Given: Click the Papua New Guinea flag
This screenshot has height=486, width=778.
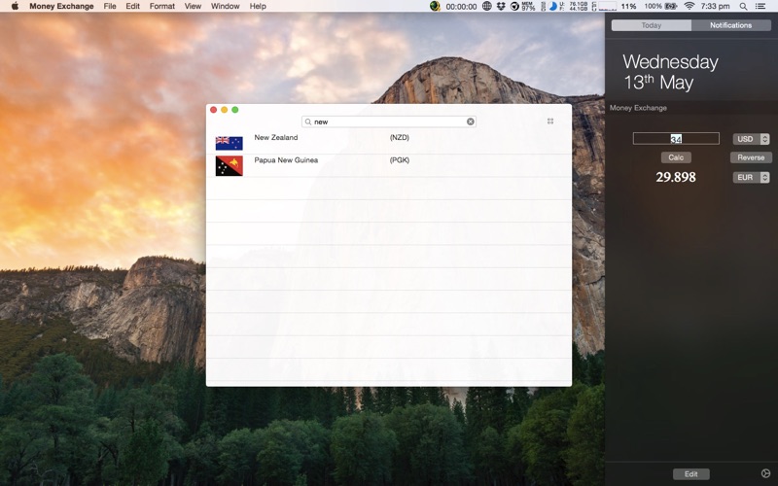Looking at the screenshot, I should [x=230, y=165].
